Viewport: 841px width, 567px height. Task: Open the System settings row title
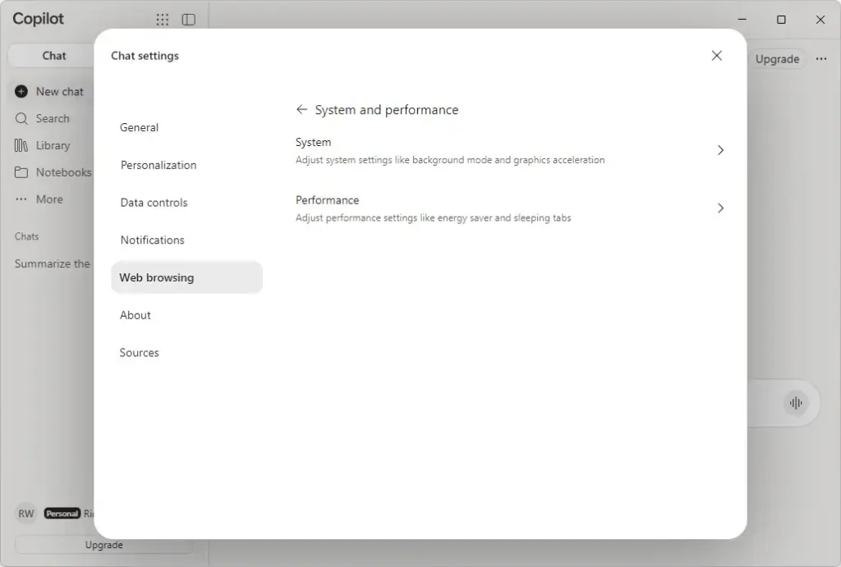[313, 142]
